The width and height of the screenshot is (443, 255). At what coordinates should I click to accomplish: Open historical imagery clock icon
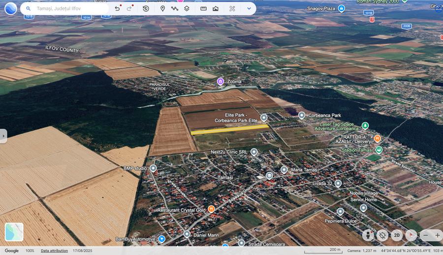(x=146, y=8)
